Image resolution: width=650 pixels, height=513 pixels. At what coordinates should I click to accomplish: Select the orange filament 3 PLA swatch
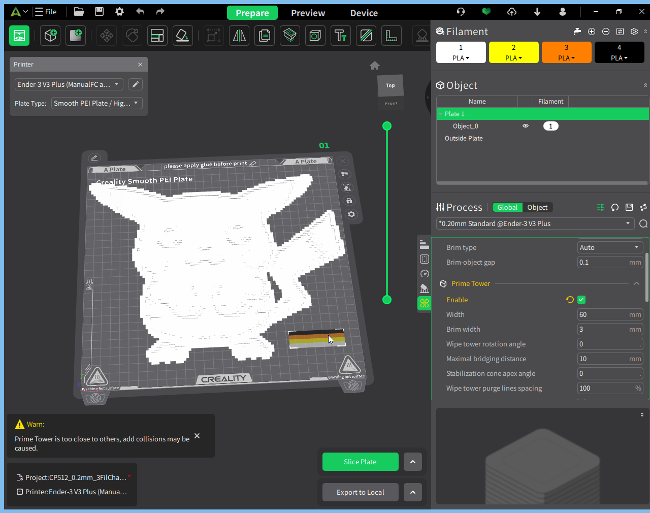567,52
